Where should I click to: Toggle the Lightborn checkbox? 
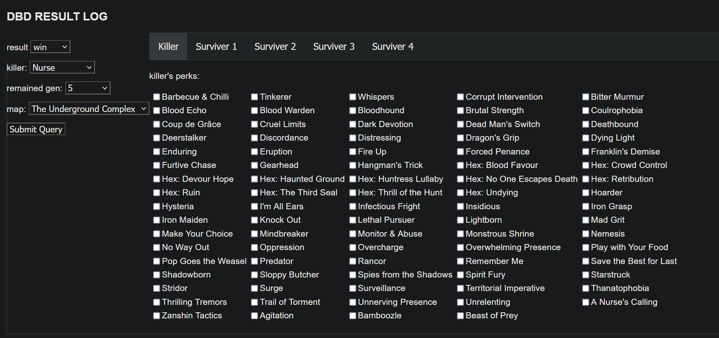click(460, 220)
